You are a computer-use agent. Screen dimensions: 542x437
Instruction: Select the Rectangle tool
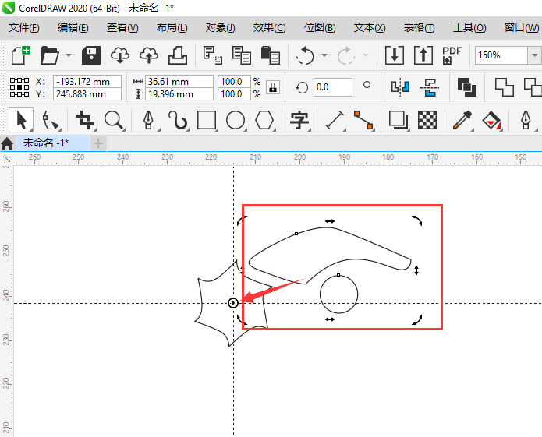207,120
